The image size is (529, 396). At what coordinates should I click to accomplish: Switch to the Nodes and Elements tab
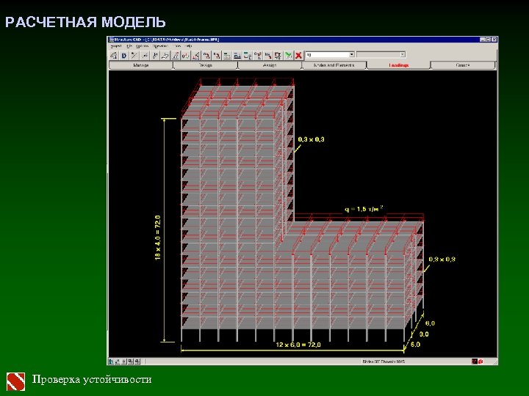tap(334, 65)
